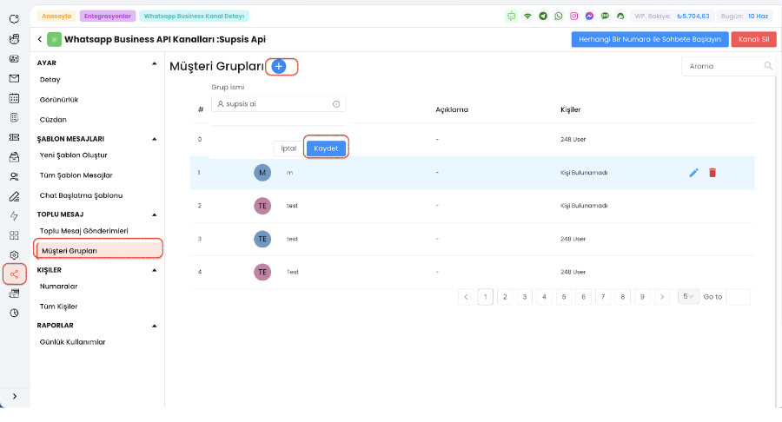Go to the Entegrasyonlar breadcrumb
The width and height of the screenshot is (782, 422).
click(x=107, y=16)
